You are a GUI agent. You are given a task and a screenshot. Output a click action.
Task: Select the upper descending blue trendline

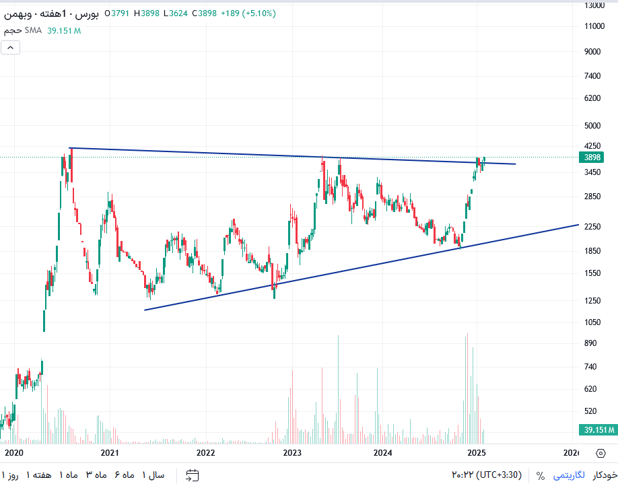(x=292, y=156)
